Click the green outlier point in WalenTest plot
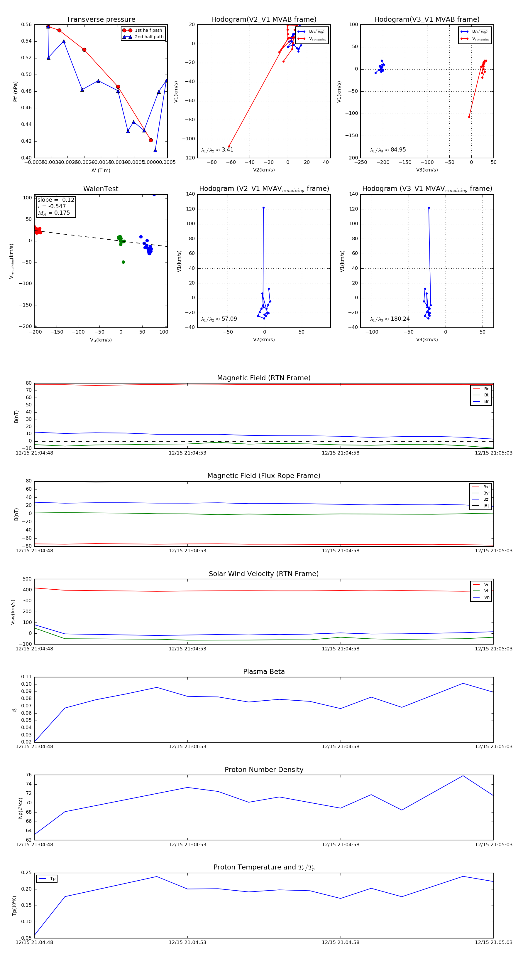 123,262
